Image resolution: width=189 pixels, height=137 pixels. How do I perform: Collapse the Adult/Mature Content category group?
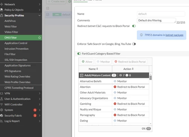click(x=82, y=75)
